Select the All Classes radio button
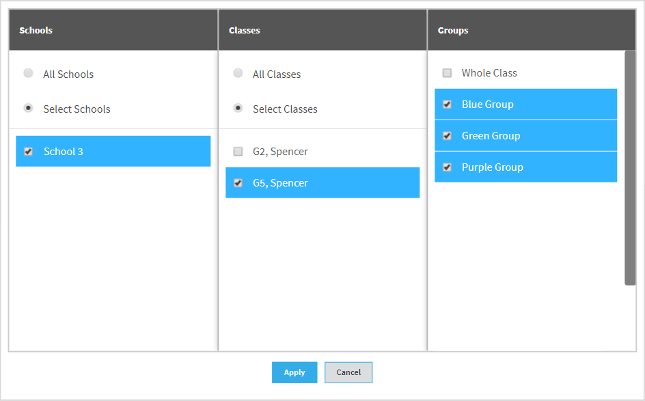This screenshot has height=401, width=645. click(238, 73)
